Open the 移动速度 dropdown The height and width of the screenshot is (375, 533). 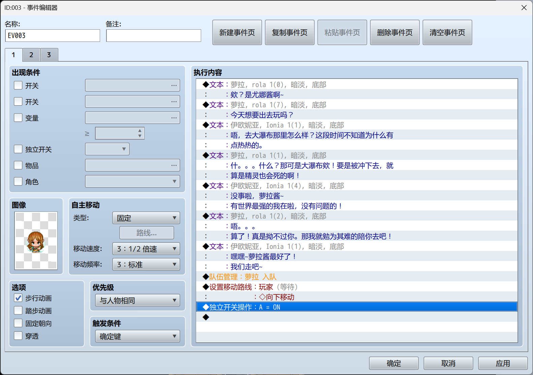(146, 249)
